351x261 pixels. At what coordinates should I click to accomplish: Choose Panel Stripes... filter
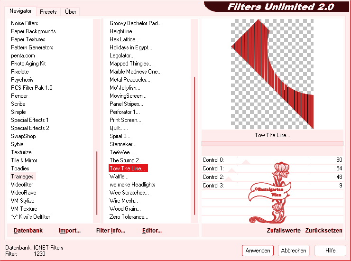tap(126, 104)
